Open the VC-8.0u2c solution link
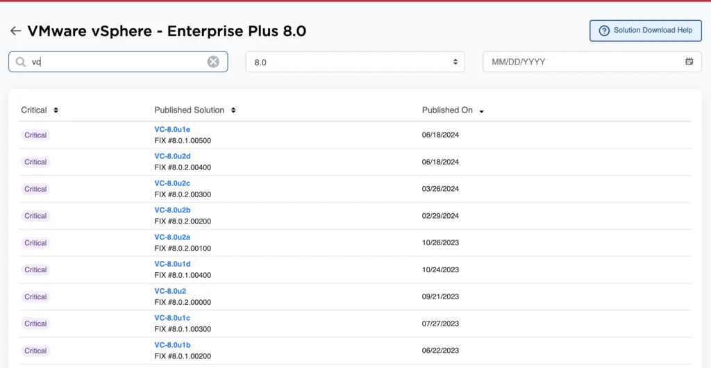 (x=172, y=183)
